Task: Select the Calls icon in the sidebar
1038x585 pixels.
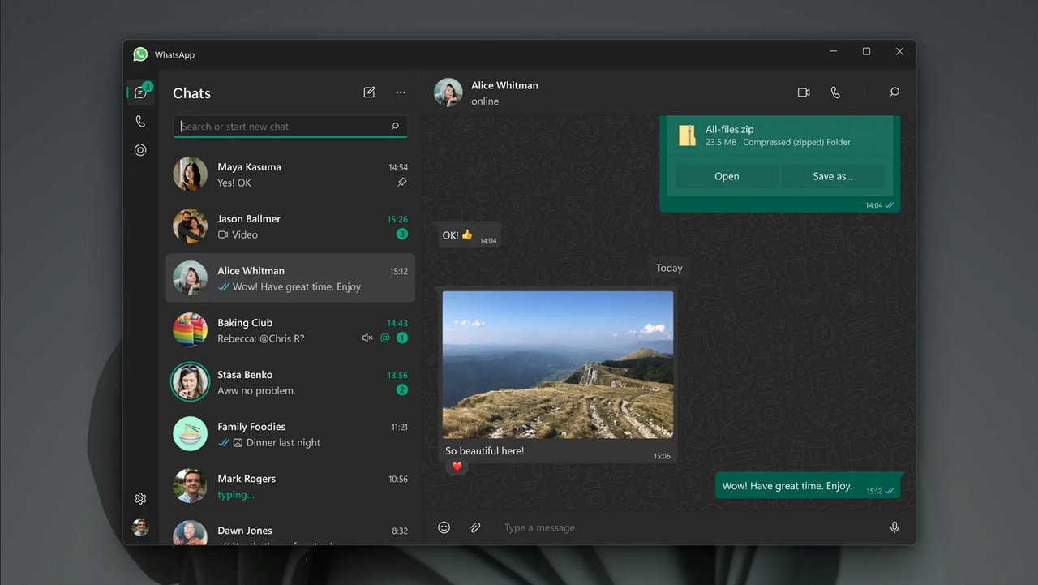Action: click(140, 120)
